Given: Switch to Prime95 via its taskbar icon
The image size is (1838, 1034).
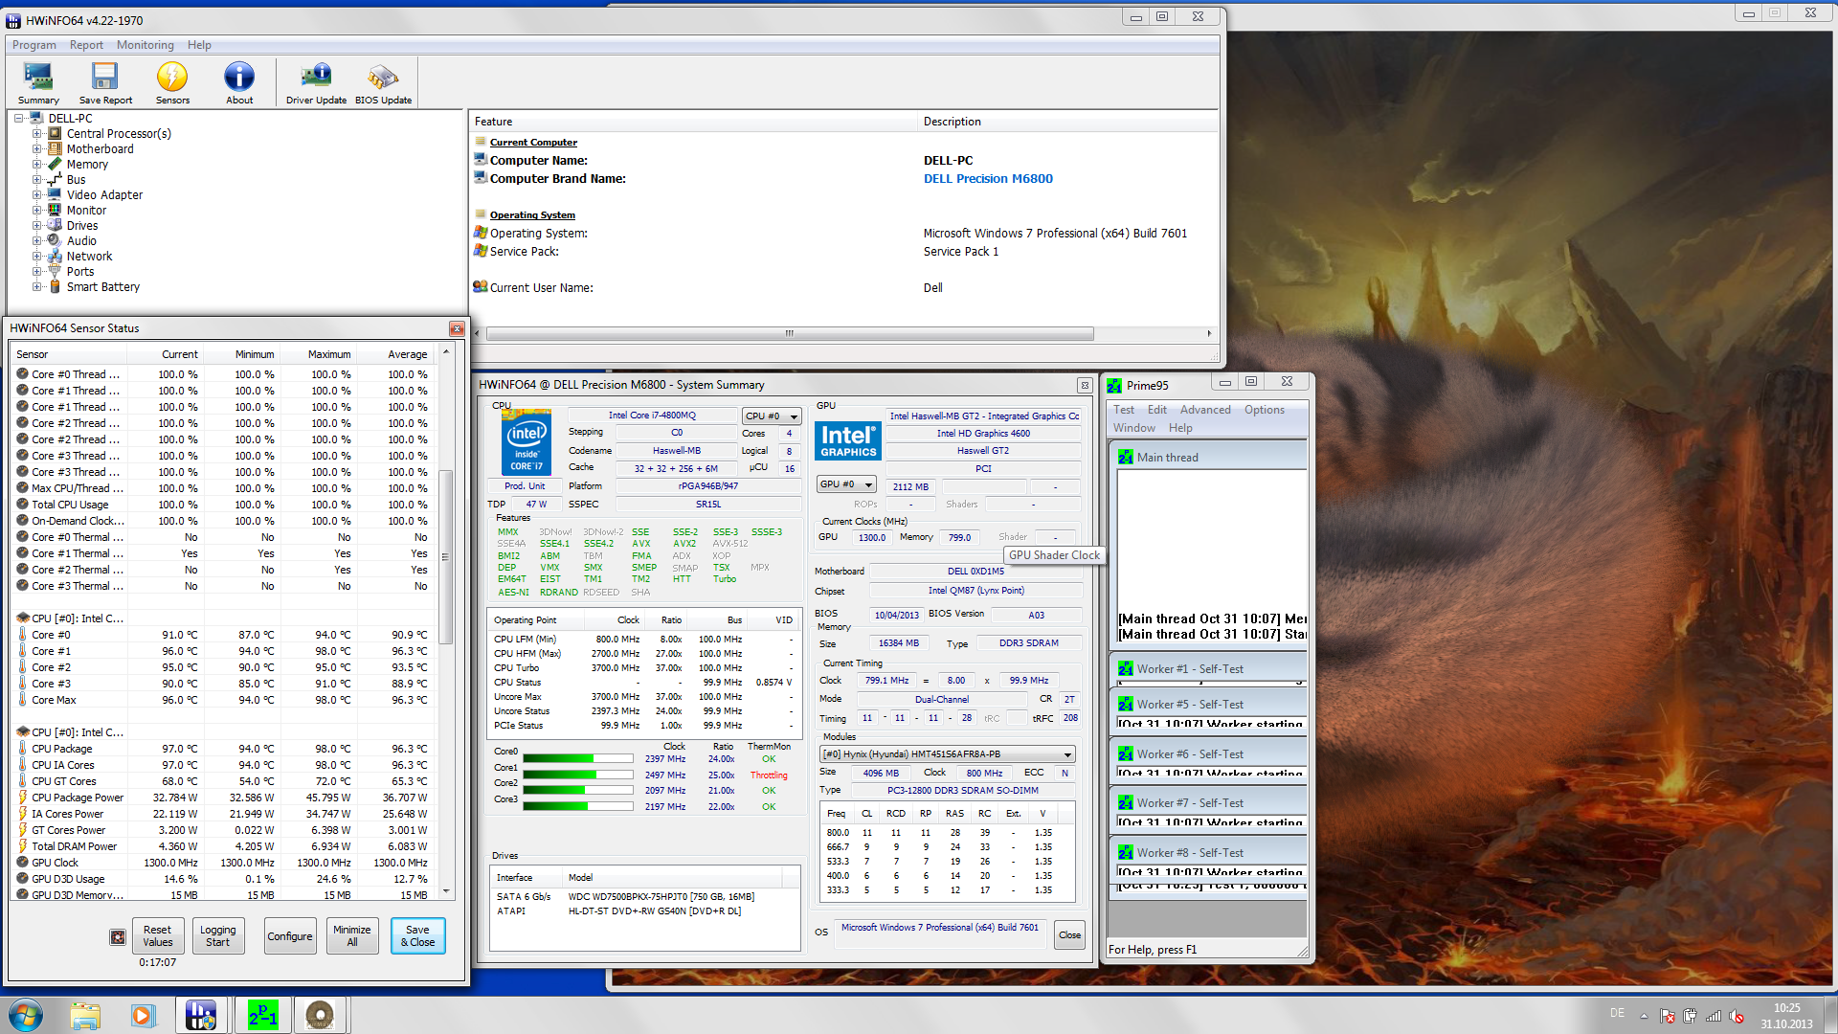Looking at the screenshot, I should pos(262,1015).
